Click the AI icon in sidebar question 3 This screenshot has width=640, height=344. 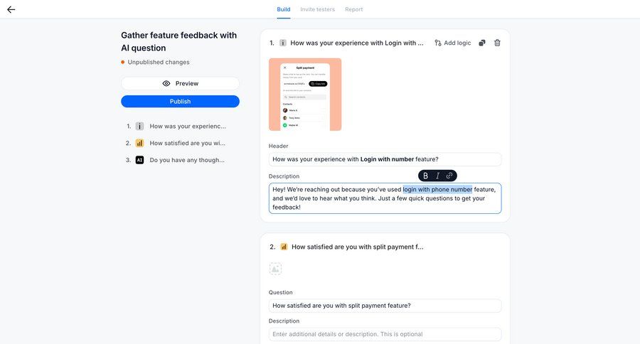tap(139, 160)
